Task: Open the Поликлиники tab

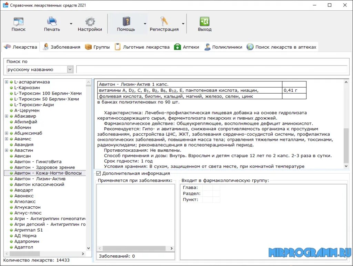Action: (x=223, y=47)
